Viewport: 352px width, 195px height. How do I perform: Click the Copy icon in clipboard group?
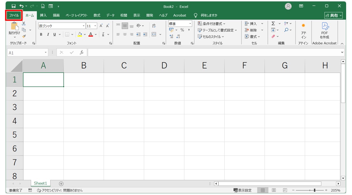(24, 30)
